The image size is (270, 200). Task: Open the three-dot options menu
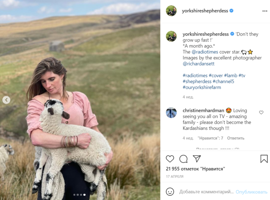click(x=265, y=11)
